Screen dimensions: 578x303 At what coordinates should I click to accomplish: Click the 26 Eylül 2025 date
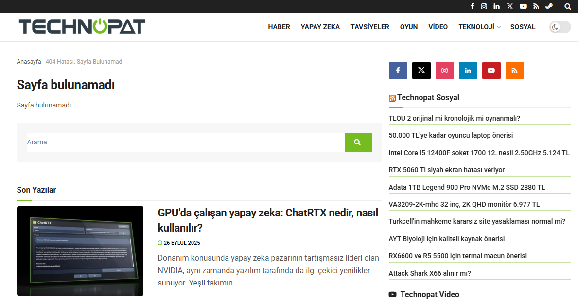pyautogui.click(x=182, y=243)
